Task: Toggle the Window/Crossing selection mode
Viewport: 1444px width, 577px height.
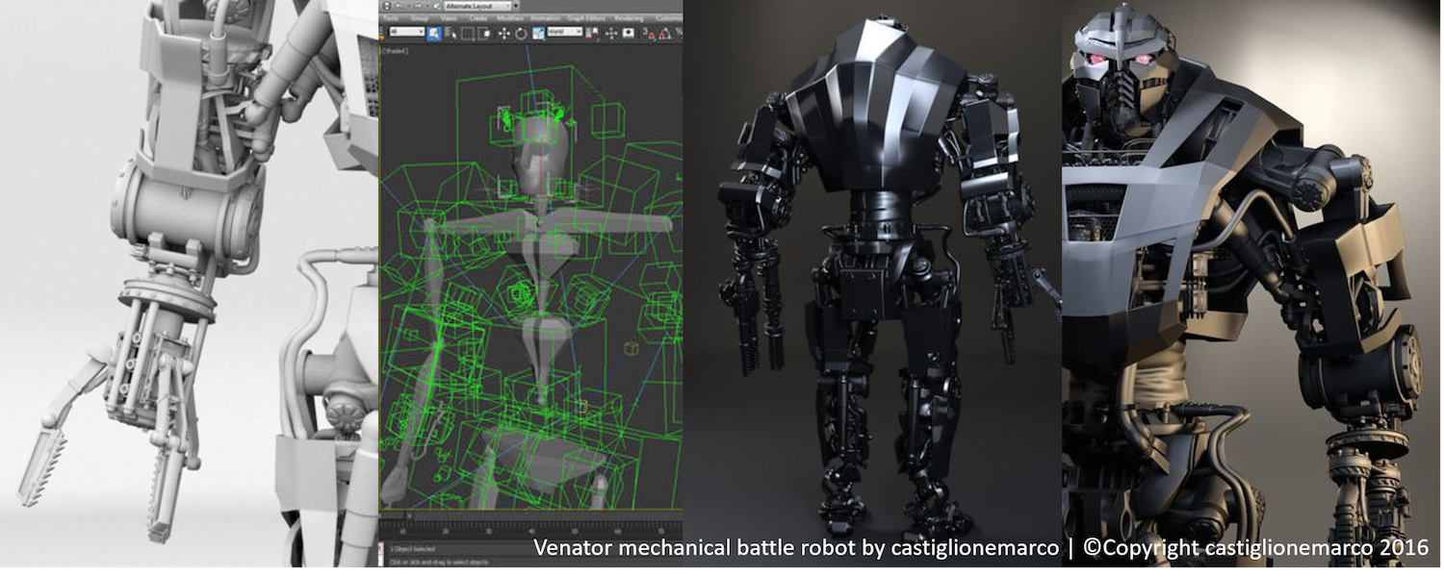Action: 484,32
